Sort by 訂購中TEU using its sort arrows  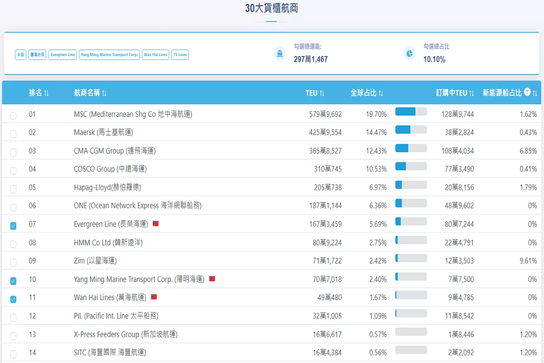point(471,93)
